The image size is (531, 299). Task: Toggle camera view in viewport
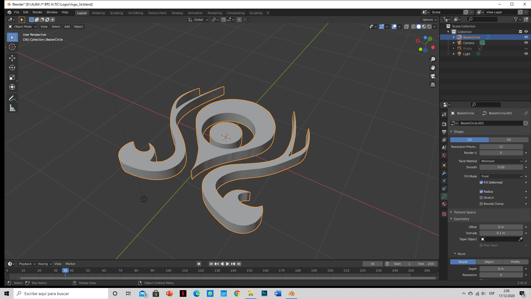[x=433, y=76]
